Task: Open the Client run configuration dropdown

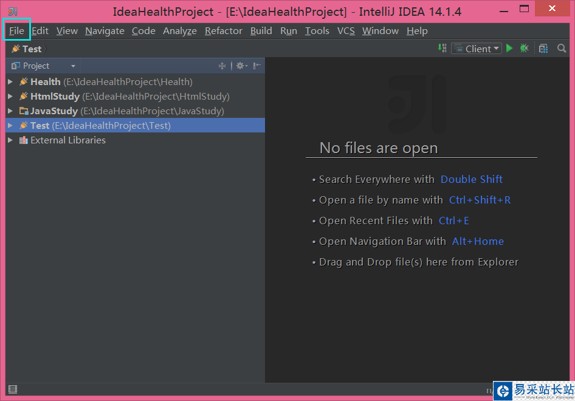Action: (x=475, y=49)
